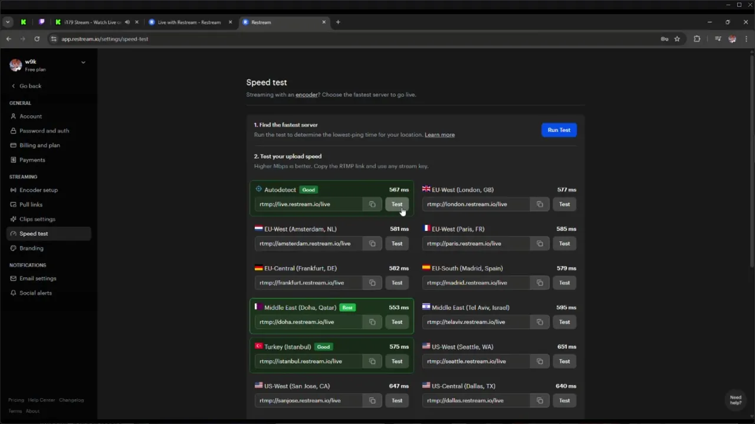Screen dimensions: 755x424
Task: Test the San Jose server
Action: (397, 400)
